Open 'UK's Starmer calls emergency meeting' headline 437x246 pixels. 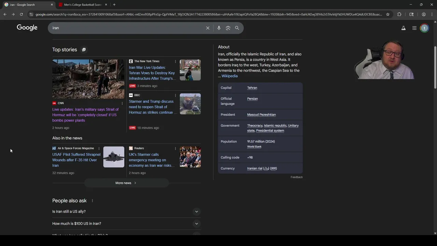tap(152, 160)
